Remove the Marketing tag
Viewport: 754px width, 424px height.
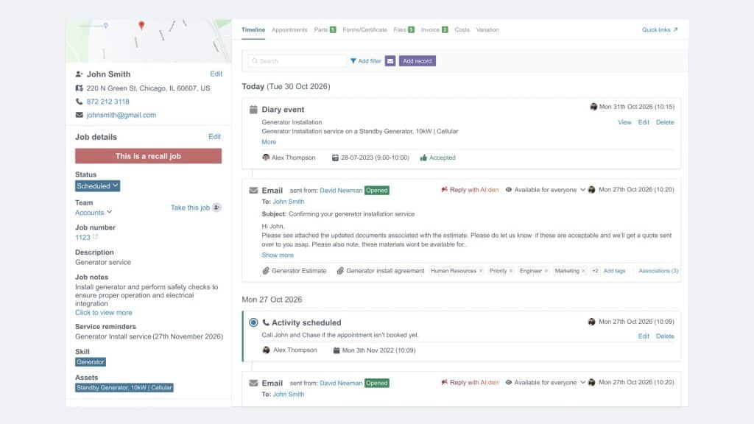pos(583,271)
